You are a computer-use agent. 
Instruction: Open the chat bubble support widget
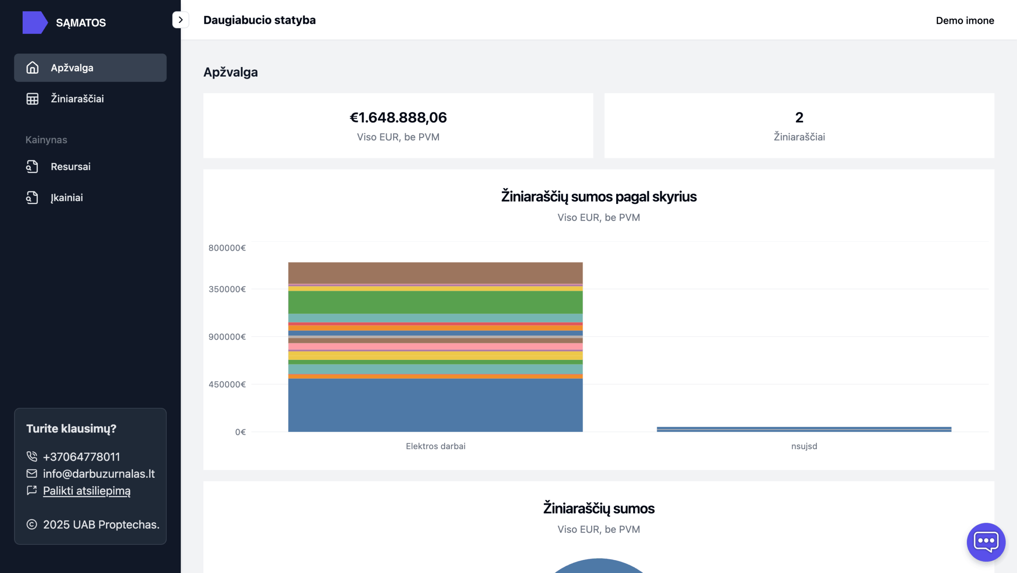(986, 542)
